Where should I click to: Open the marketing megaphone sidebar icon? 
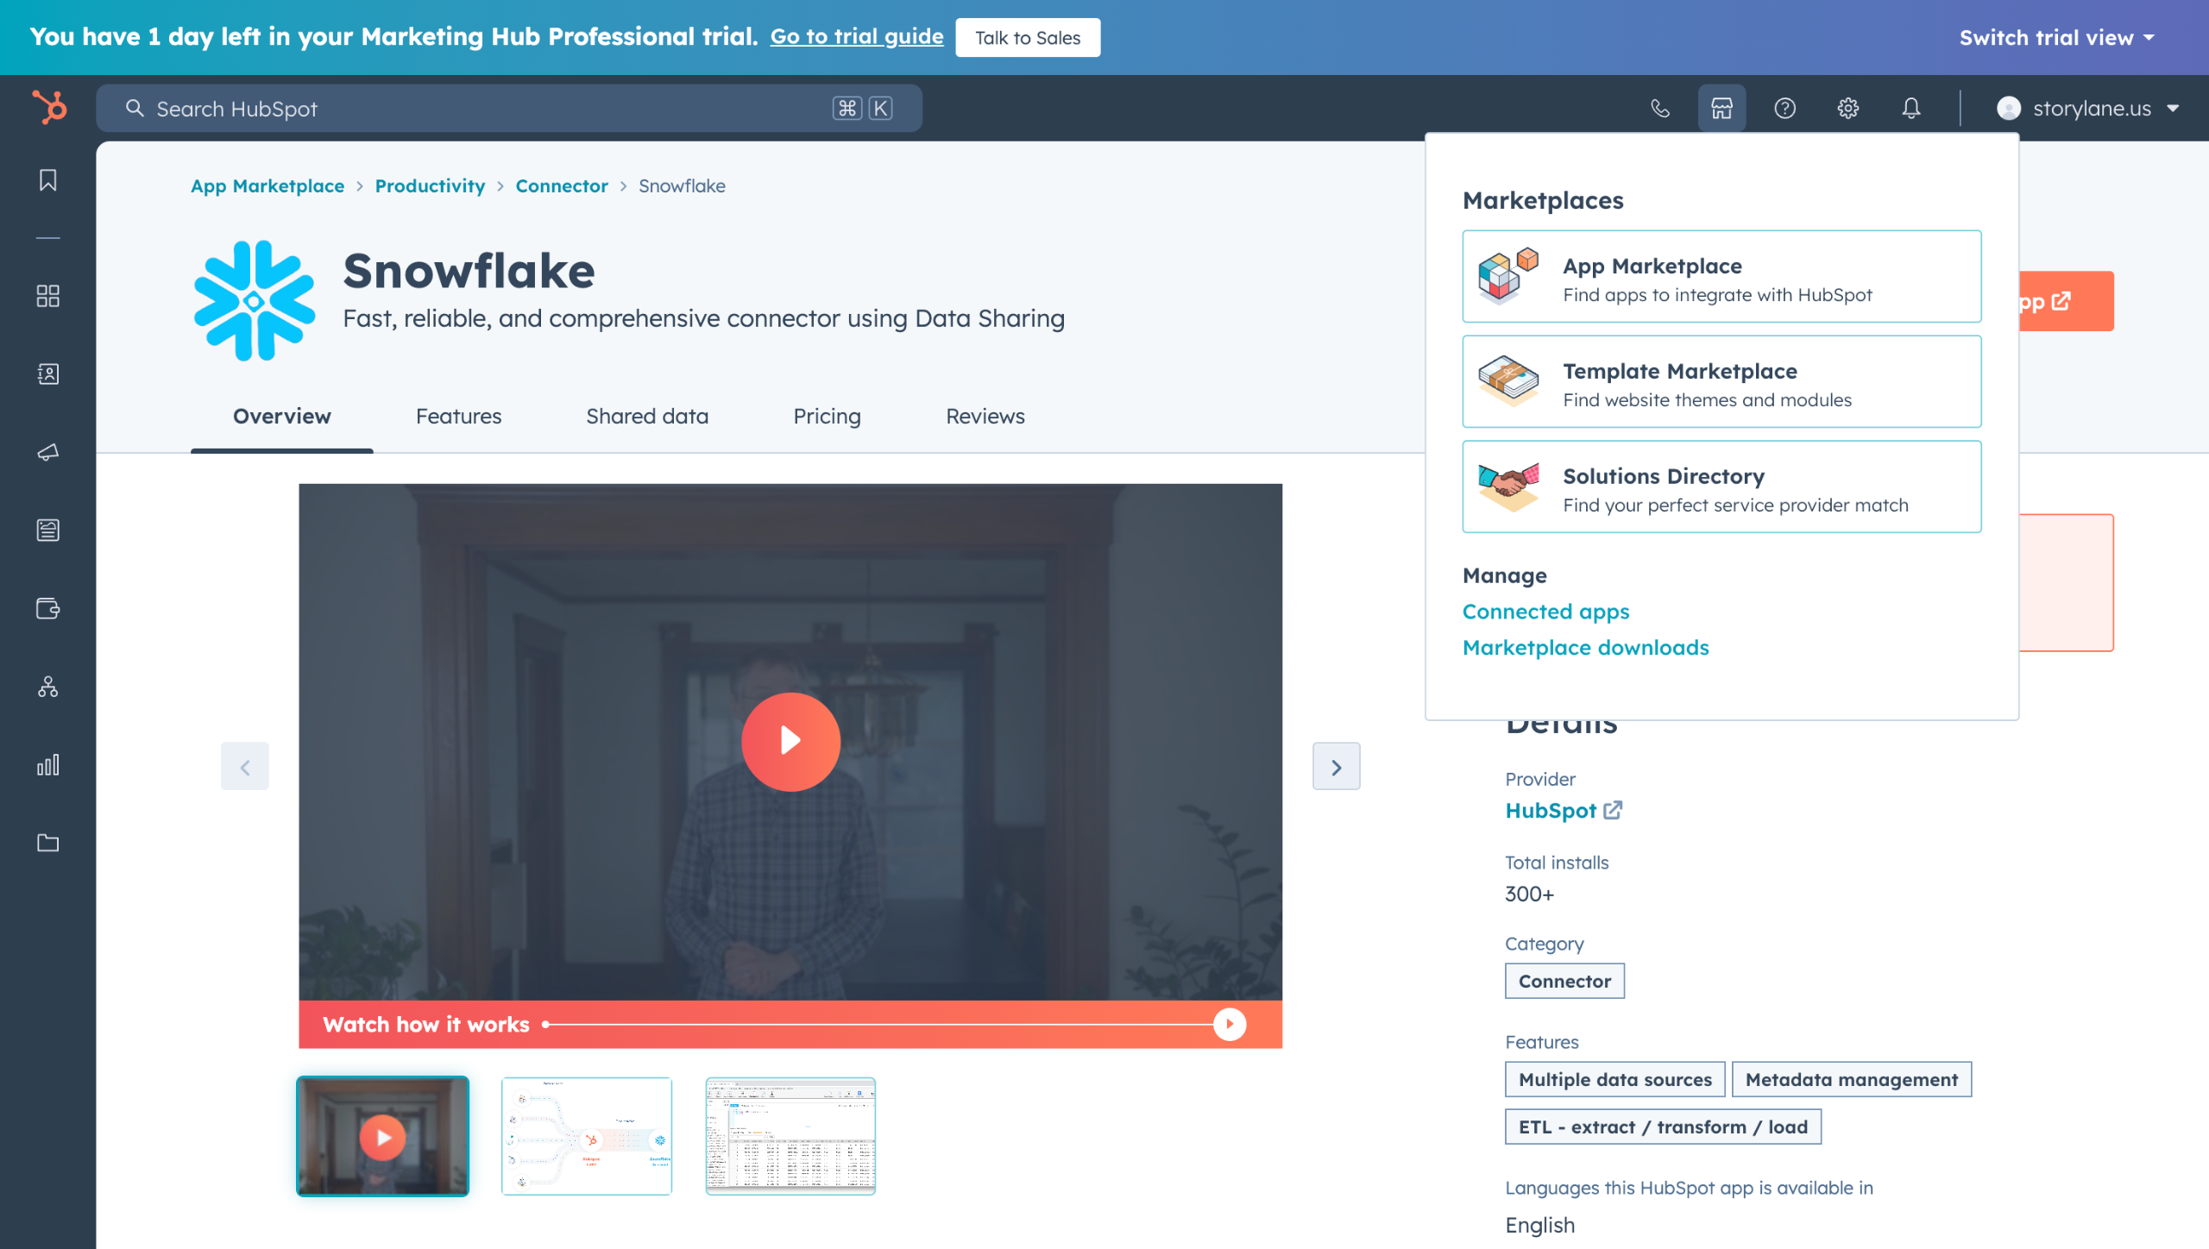click(x=48, y=452)
